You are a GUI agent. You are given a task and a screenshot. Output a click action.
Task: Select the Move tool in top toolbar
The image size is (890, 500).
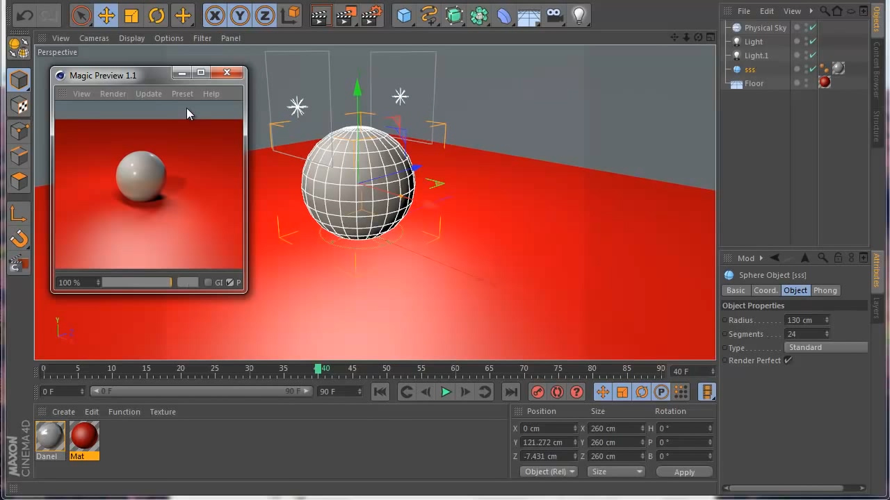point(106,15)
